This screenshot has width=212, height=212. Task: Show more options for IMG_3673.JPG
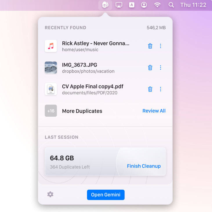160,68
